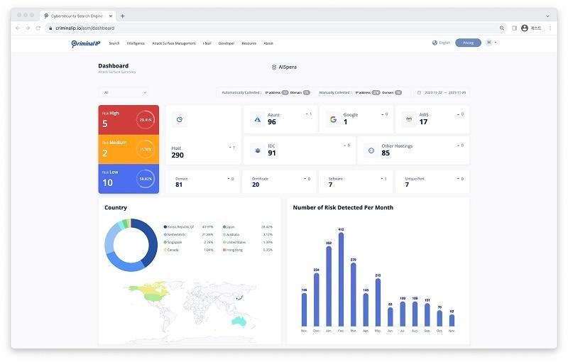The width and height of the screenshot is (568, 362).
Task: Open the 'All' filter dropdown
Action: tap(124, 92)
